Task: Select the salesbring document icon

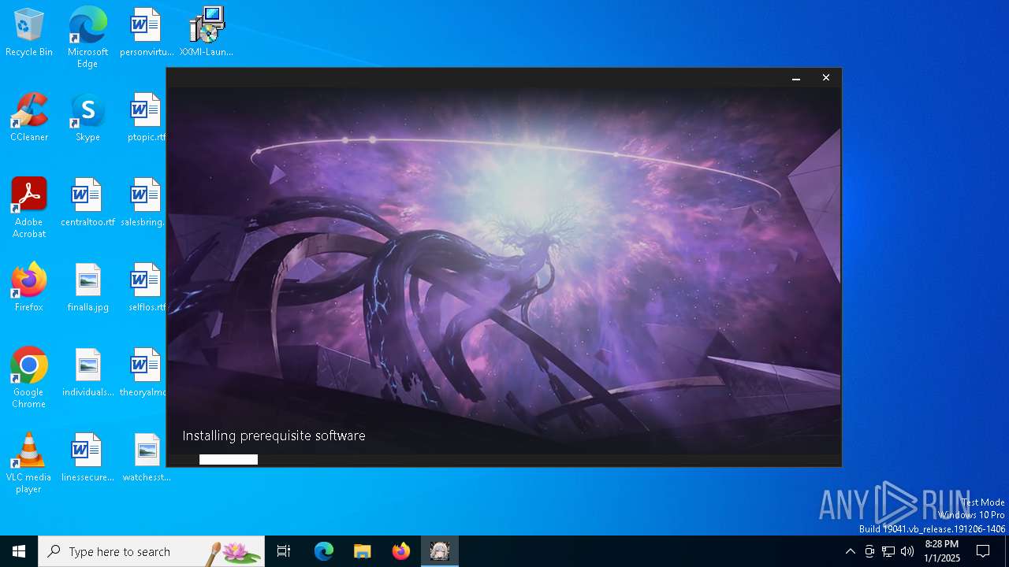Action: 143,203
